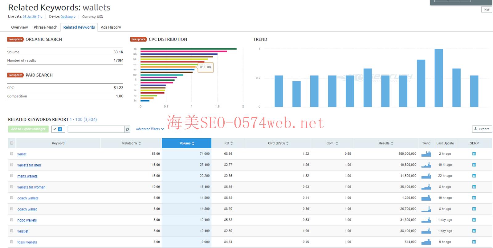This screenshot has width=493, height=248.
Task: Click the tallest bar in Trend chart
Action: pos(438,78)
